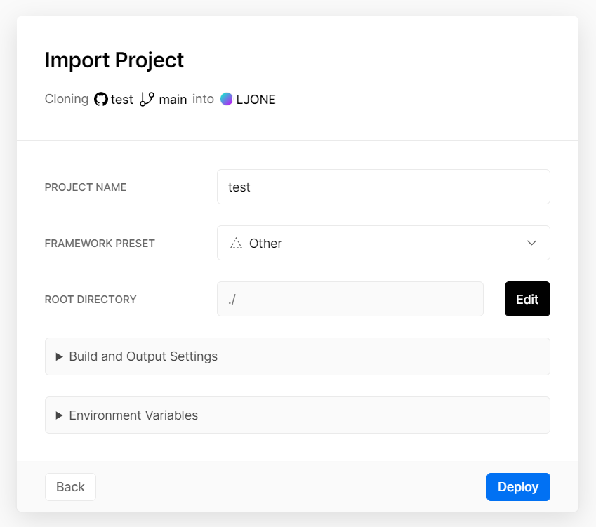This screenshot has width=596, height=527.
Task: Click the 'Import Project' heading
Action: click(x=114, y=60)
